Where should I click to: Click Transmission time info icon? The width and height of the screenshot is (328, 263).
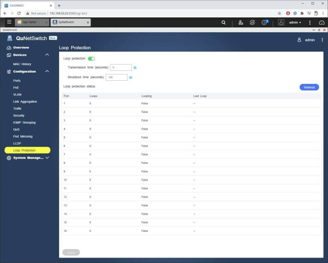pyautogui.click(x=135, y=68)
